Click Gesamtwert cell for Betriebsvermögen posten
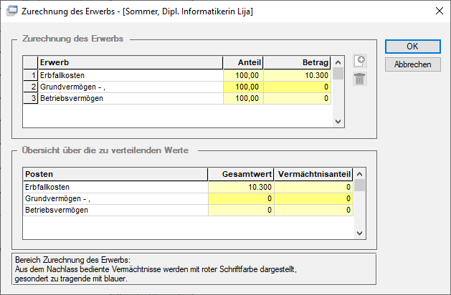The height and width of the screenshot is (295, 451). tap(241, 210)
